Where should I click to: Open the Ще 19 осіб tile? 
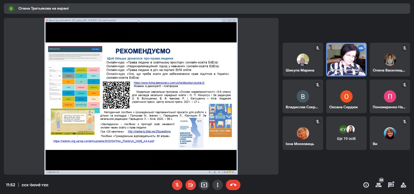coord(346,133)
